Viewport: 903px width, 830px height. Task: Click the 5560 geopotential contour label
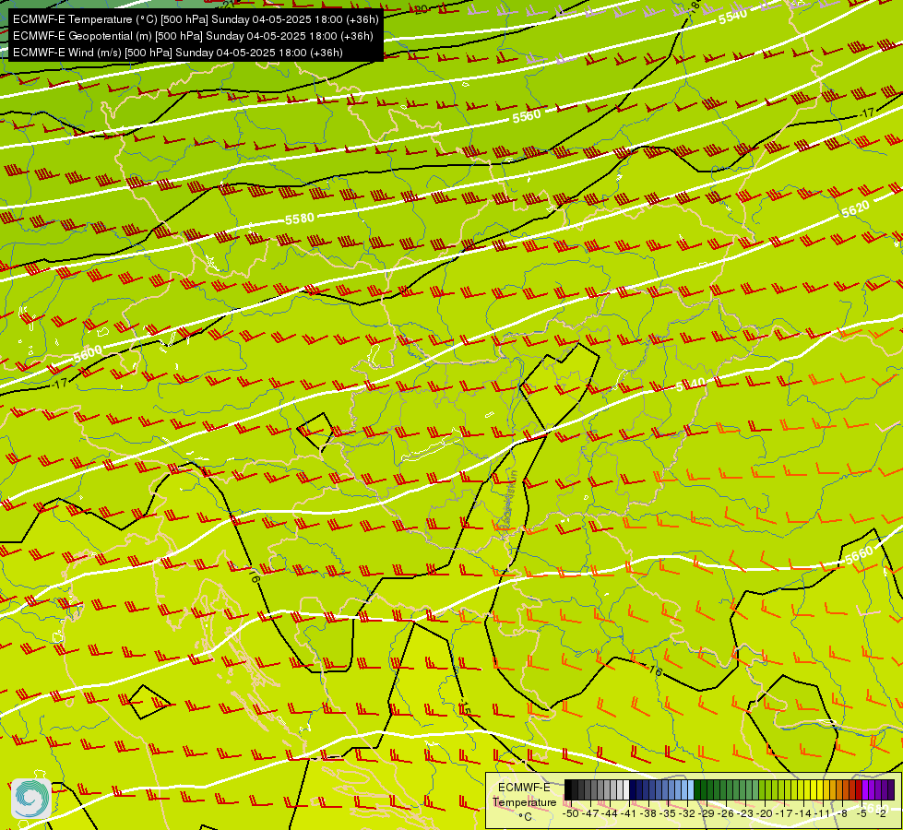tap(527, 116)
